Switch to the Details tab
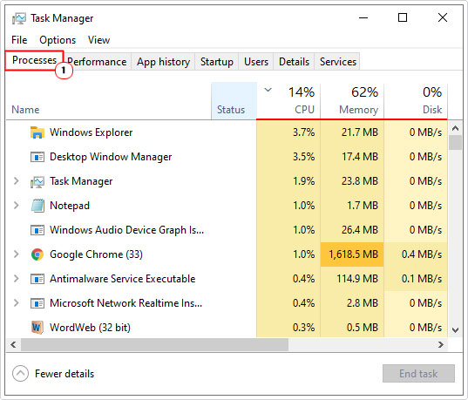 click(294, 62)
